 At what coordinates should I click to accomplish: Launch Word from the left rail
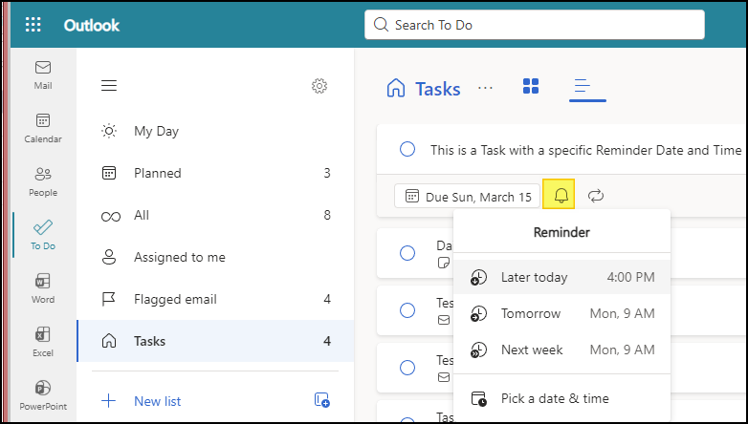coord(43,288)
